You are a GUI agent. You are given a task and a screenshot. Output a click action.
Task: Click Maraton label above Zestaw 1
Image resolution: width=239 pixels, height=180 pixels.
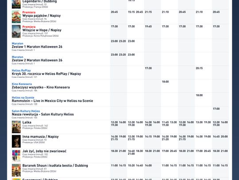pyautogui.click(x=17, y=43)
